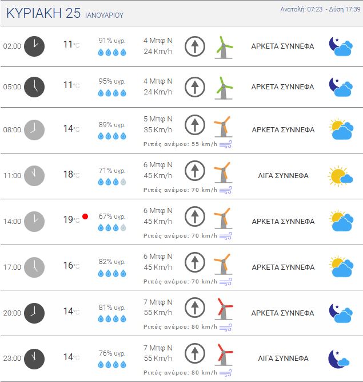Click the orange windmill icon at 17:00
This screenshot has width=363, height=382.
(x=222, y=264)
